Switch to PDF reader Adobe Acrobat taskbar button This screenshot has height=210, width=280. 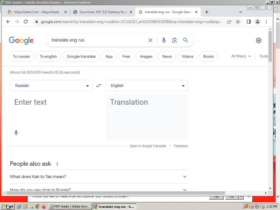coord(70,207)
